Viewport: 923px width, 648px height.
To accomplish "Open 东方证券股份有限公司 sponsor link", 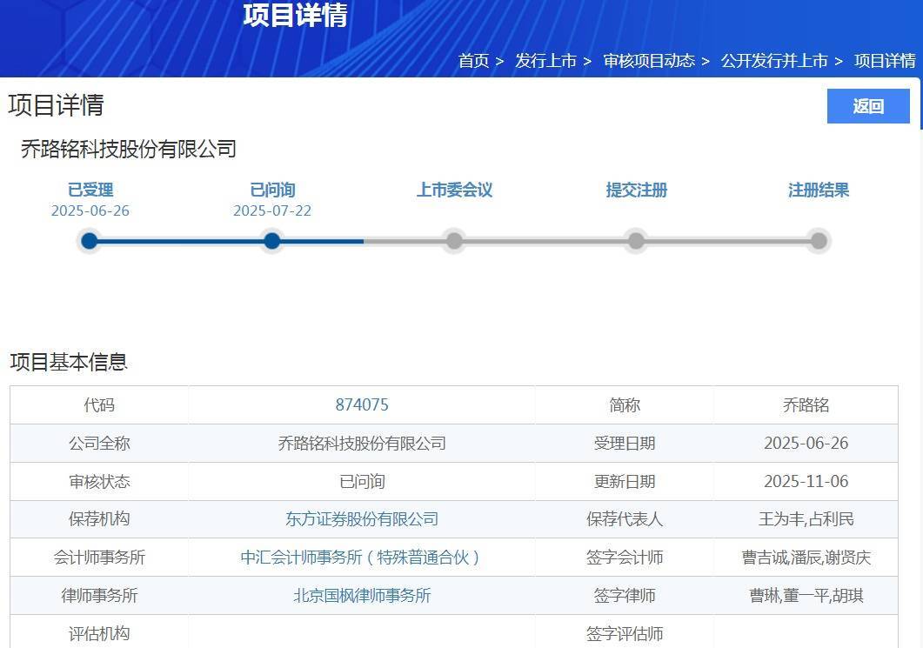I will pos(362,519).
